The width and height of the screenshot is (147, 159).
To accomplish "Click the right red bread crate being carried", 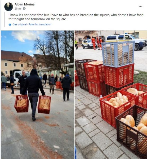I will tap(44, 105).
